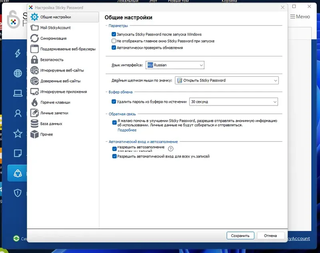Click the База данных database icon

click(x=34, y=124)
